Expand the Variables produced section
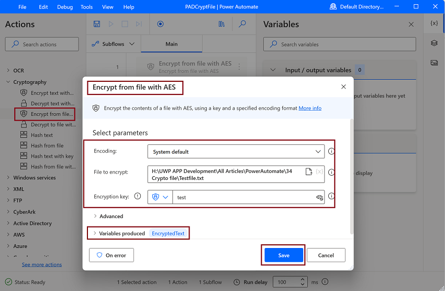The height and width of the screenshot is (291, 445). pos(121,233)
